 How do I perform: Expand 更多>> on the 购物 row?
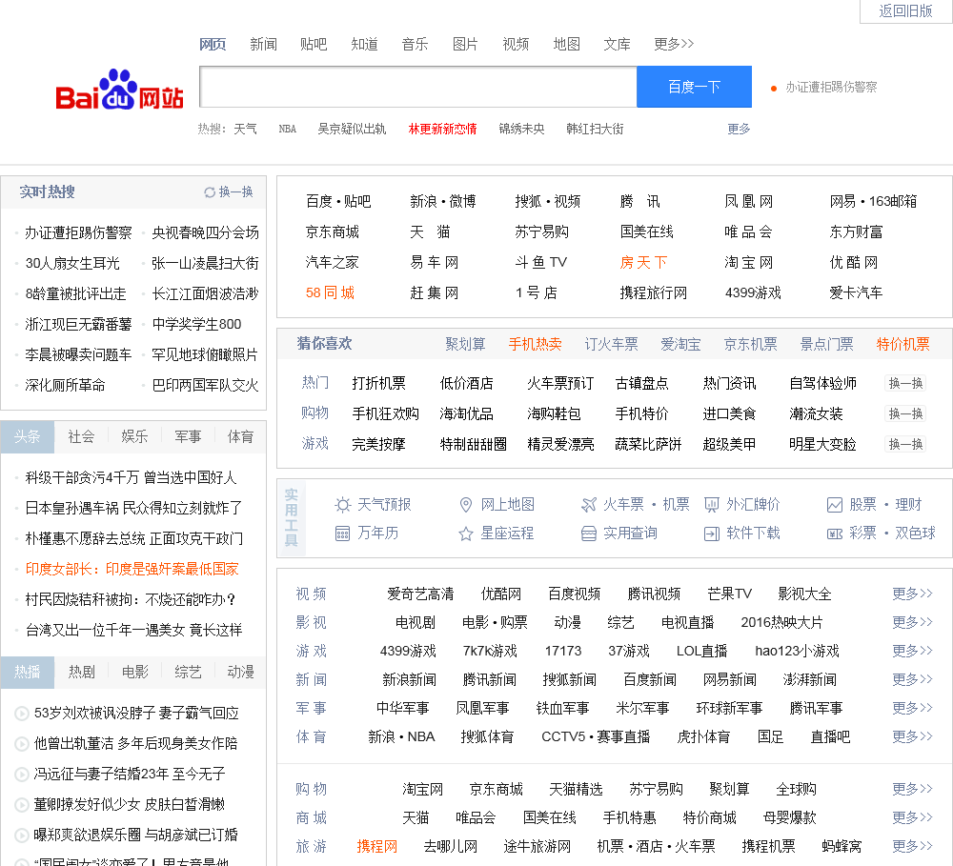[x=912, y=789]
